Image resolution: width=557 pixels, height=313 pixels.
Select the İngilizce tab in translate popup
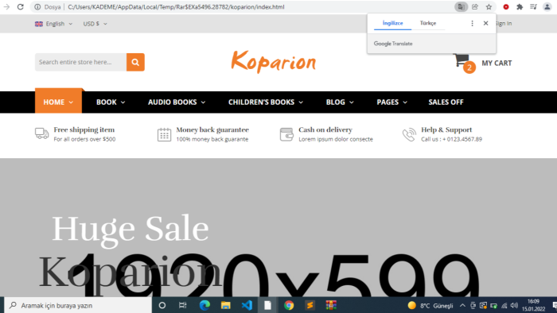392,23
